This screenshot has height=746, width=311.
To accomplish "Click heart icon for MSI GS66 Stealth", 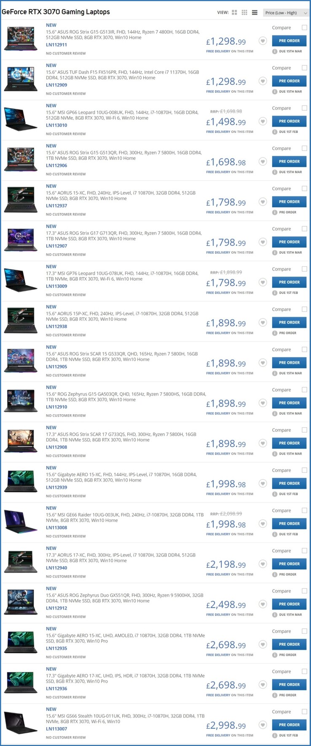I will coord(263,725).
